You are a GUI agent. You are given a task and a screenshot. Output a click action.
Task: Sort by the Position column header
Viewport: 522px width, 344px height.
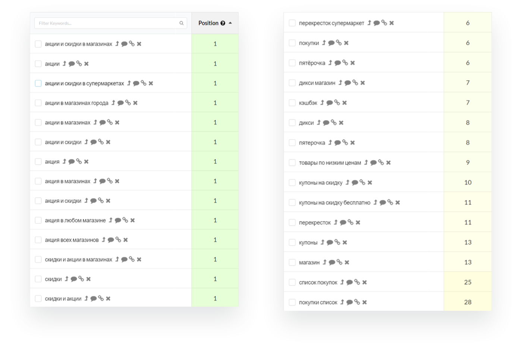pyautogui.click(x=208, y=23)
